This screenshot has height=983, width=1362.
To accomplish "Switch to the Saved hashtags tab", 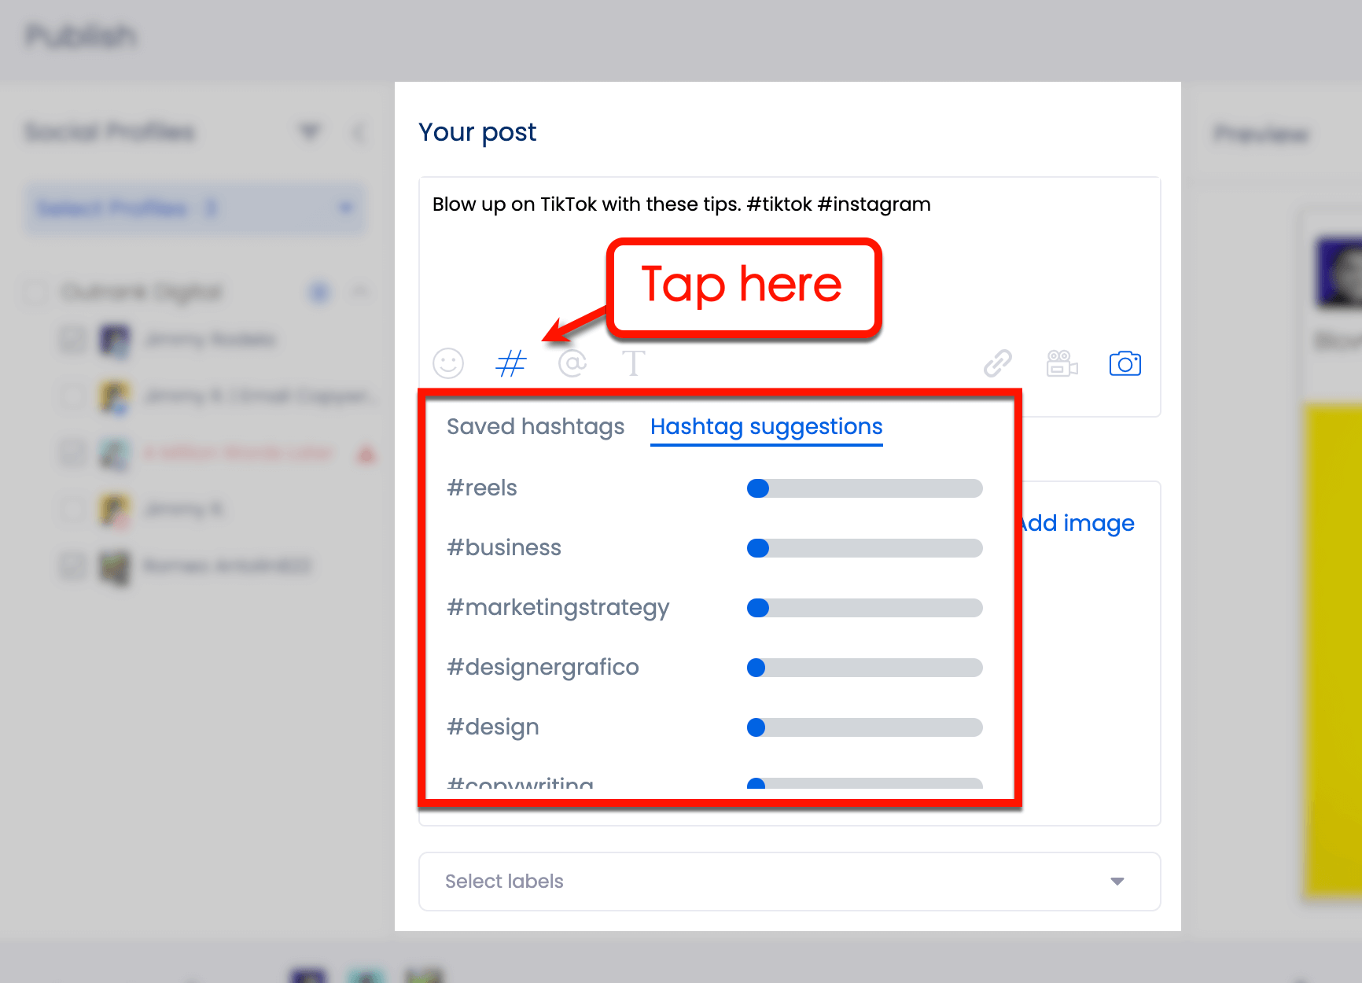I will (535, 426).
